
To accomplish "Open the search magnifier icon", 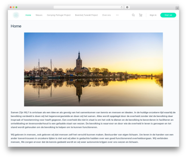I will [133, 15].
